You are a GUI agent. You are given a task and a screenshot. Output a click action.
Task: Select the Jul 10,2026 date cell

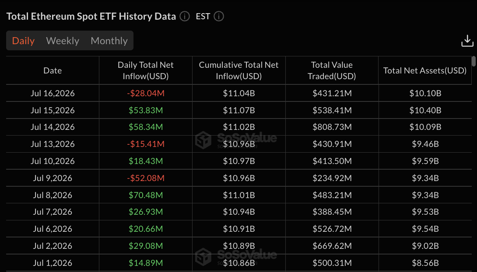click(x=53, y=161)
